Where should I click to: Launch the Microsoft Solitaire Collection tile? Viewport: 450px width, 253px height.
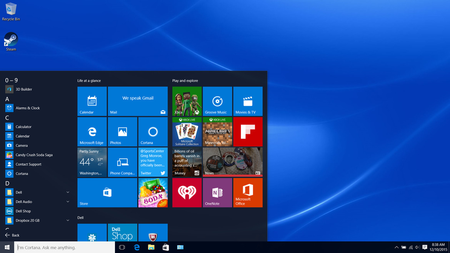coord(187,131)
